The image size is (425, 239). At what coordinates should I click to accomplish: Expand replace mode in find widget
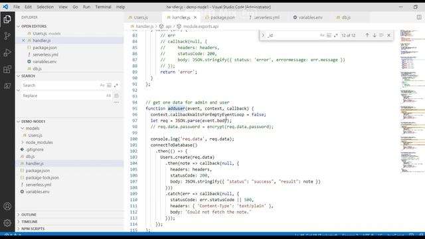pyautogui.click(x=263, y=35)
